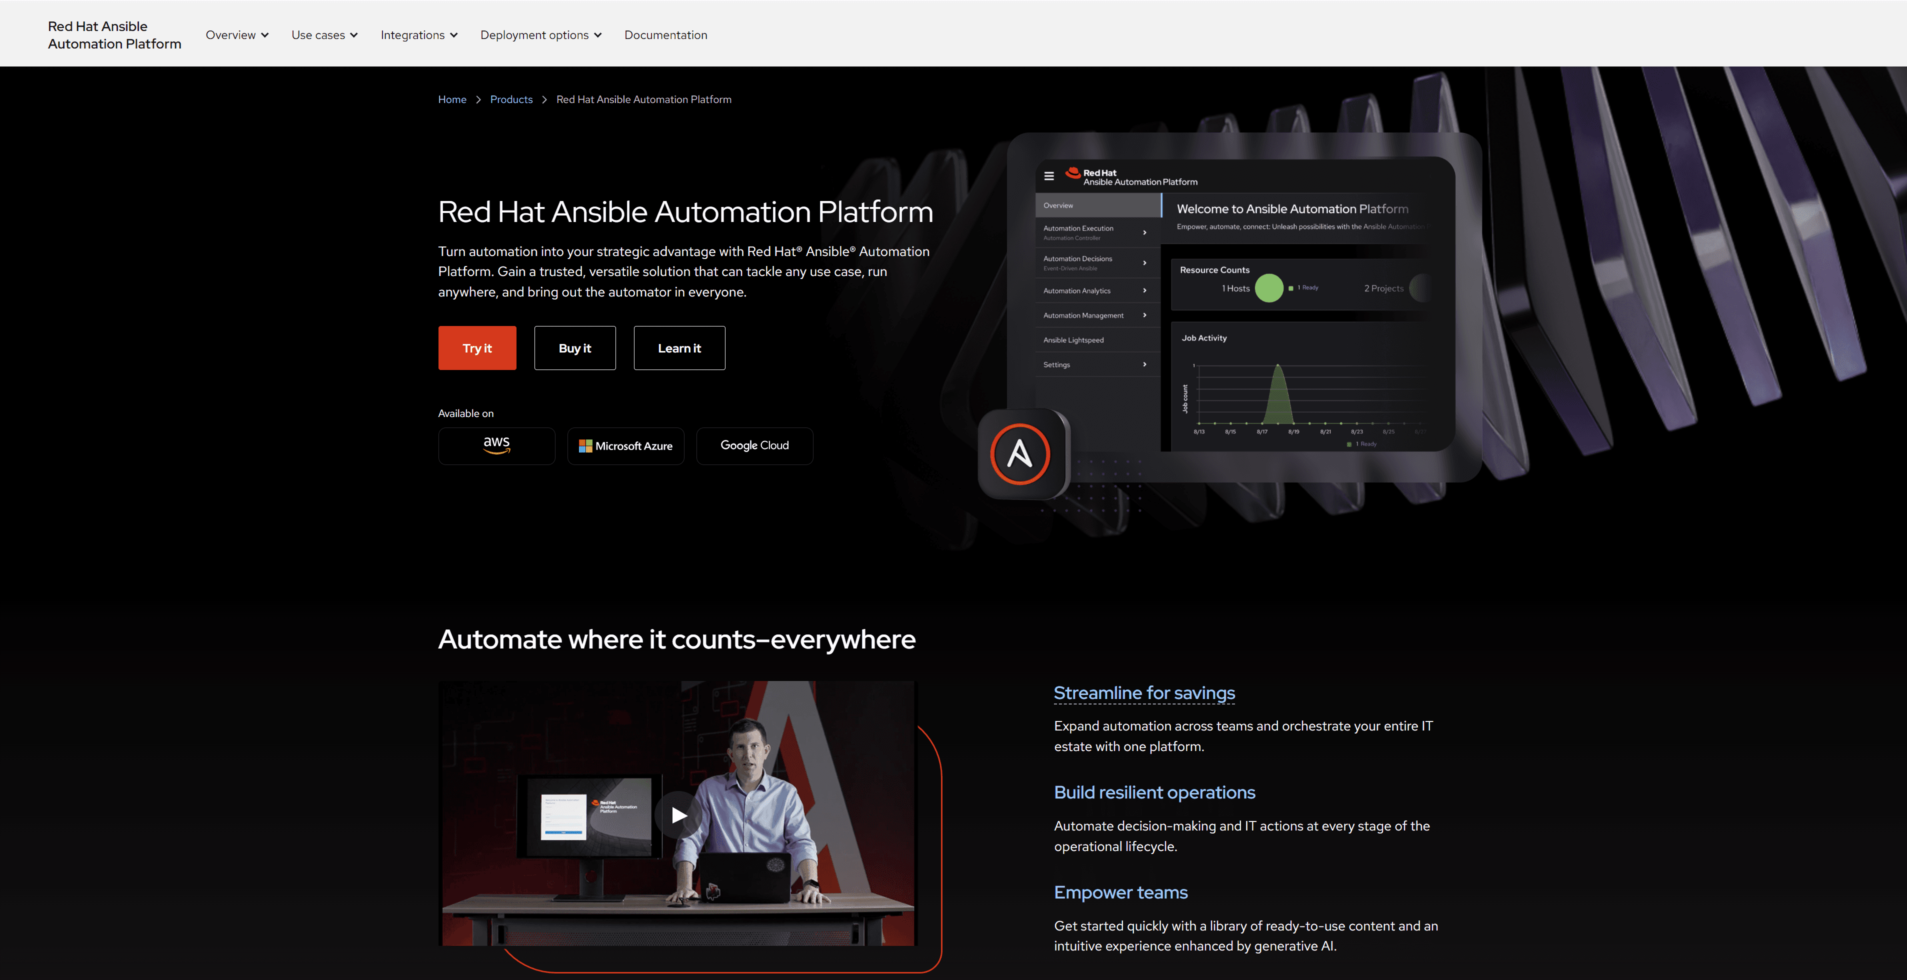Open Streamline for savings link

point(1144,693)
